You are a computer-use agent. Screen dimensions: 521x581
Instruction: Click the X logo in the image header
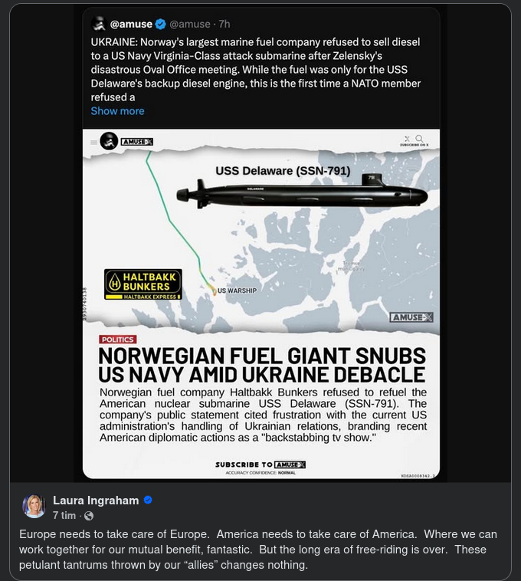coord(407,138)
